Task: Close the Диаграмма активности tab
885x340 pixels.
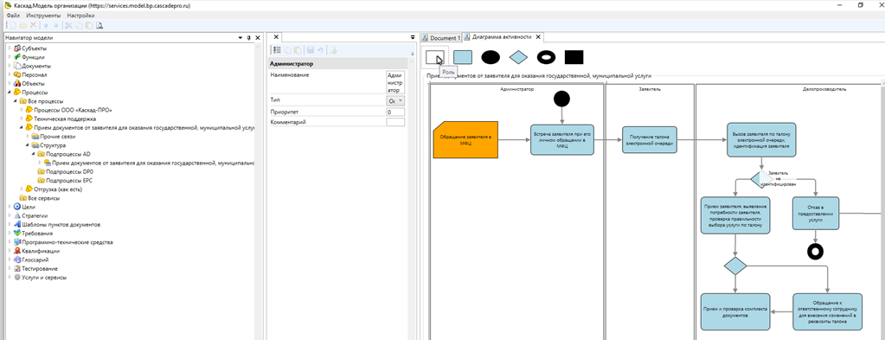Action: pos(538,37)
